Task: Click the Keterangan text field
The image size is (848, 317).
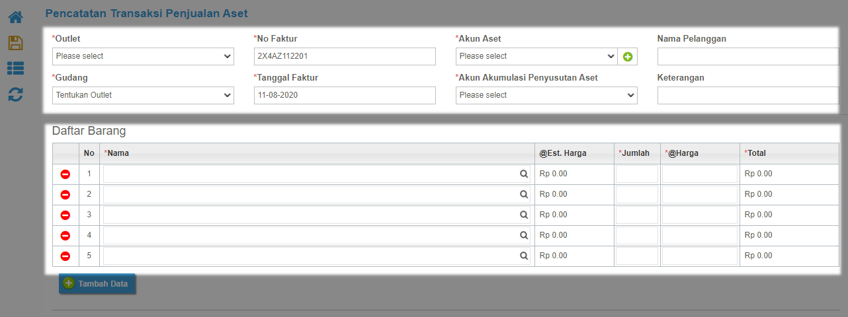Action: 748,96
